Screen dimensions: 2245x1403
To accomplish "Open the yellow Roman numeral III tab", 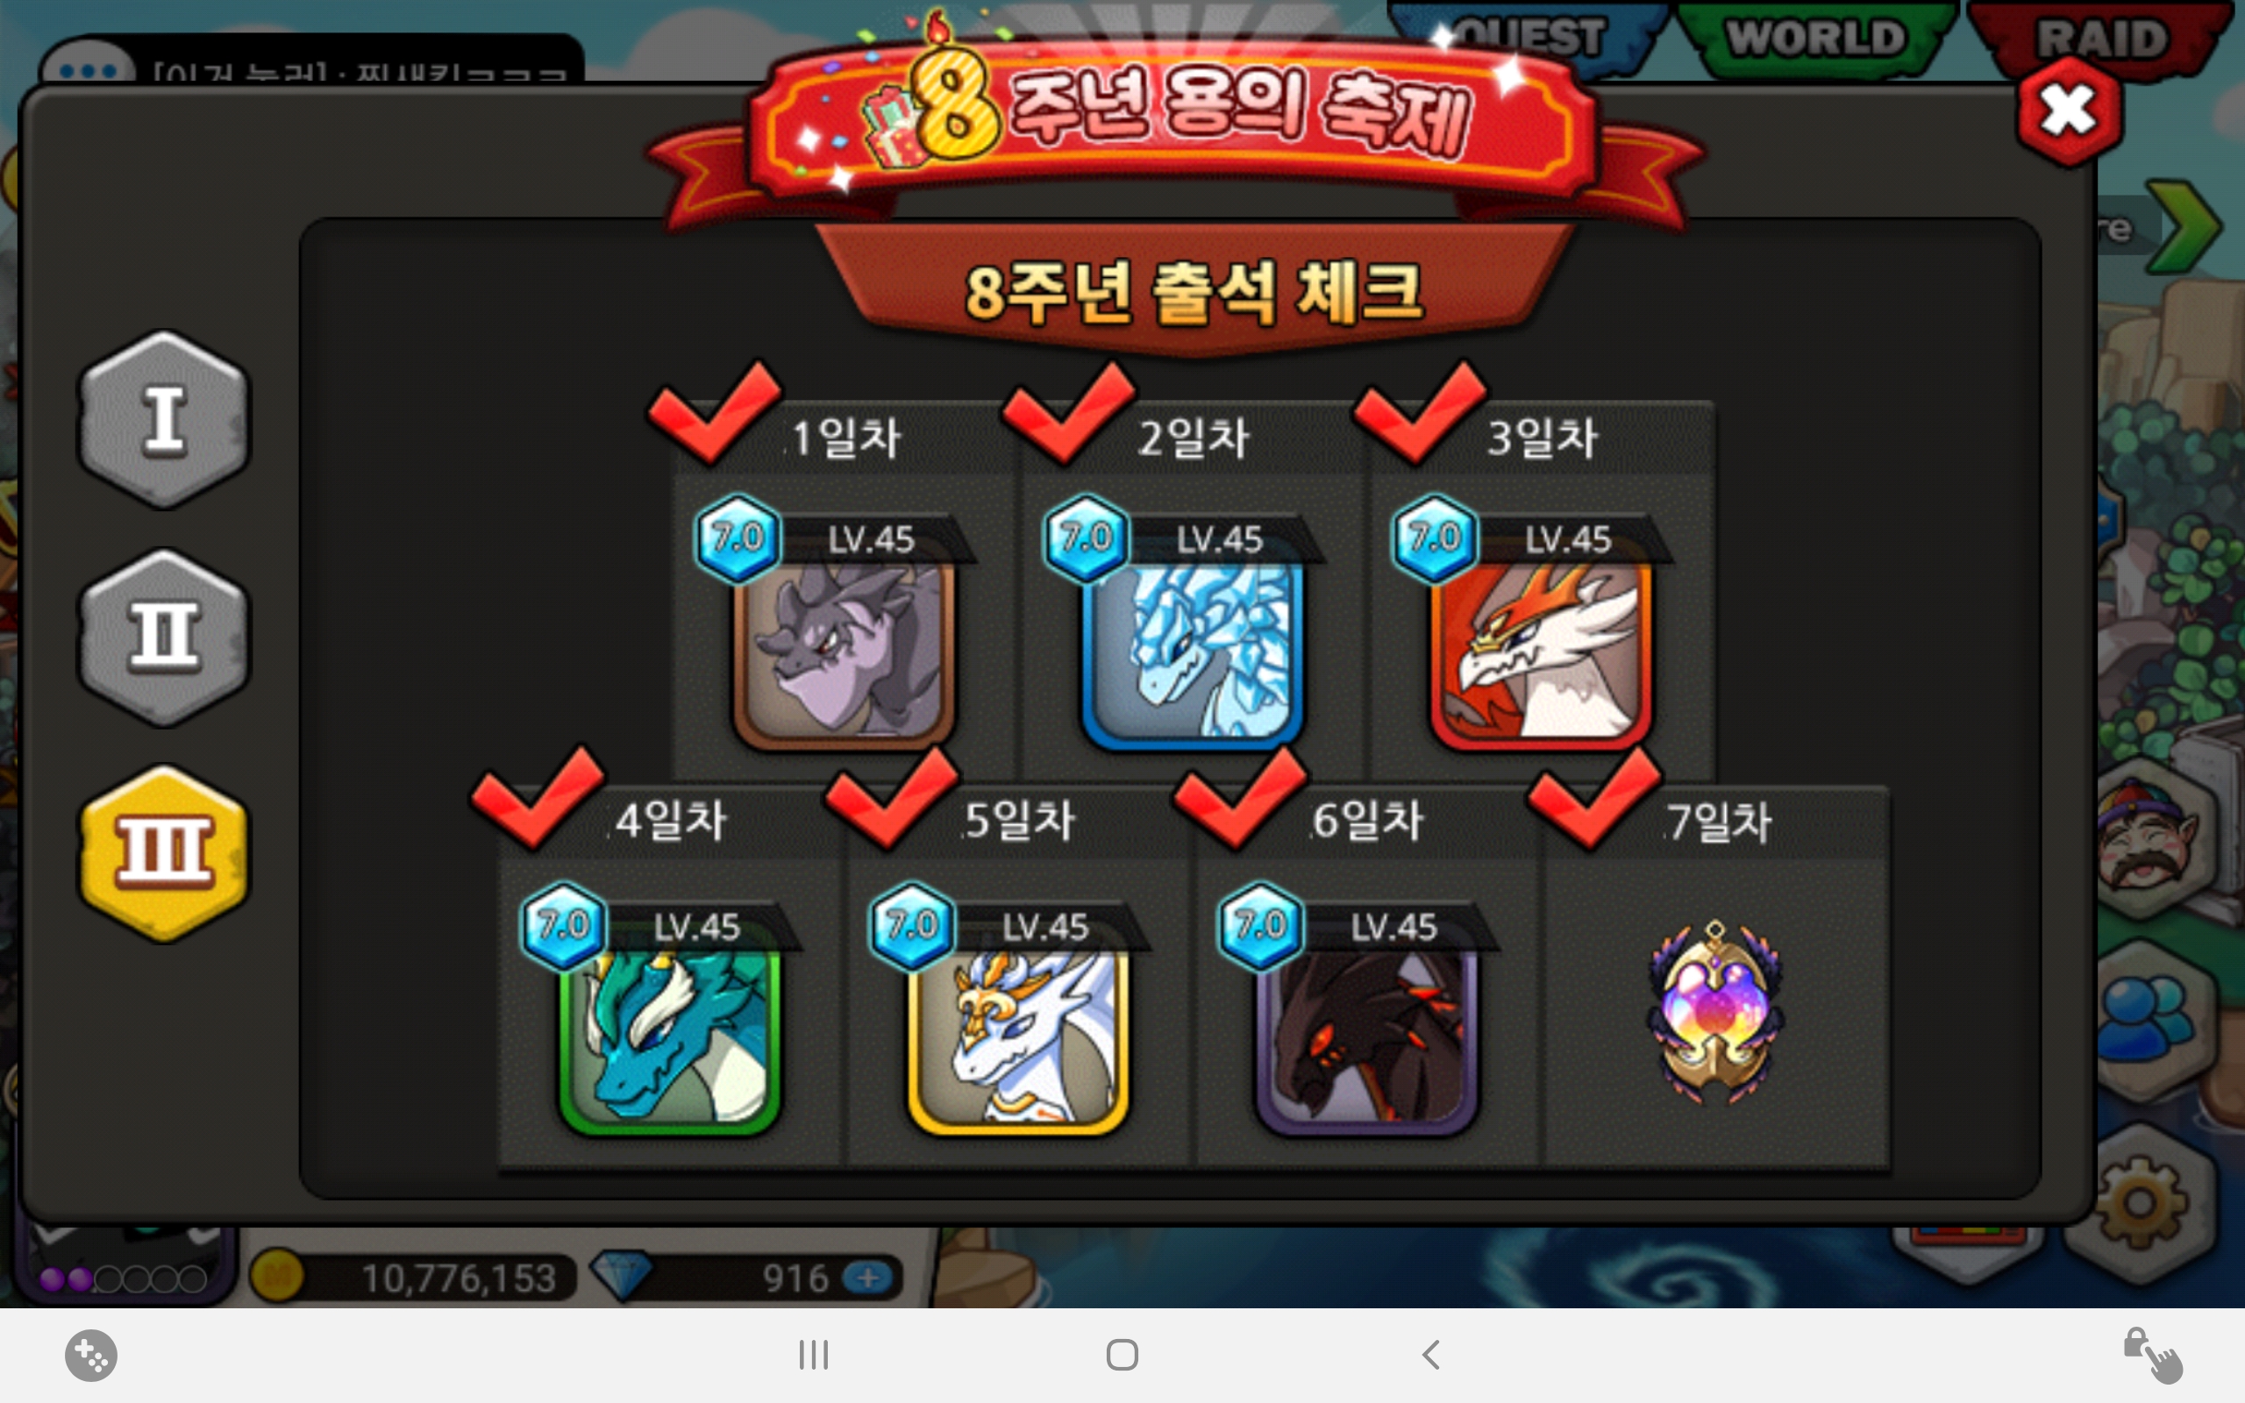I will point(164,854).
